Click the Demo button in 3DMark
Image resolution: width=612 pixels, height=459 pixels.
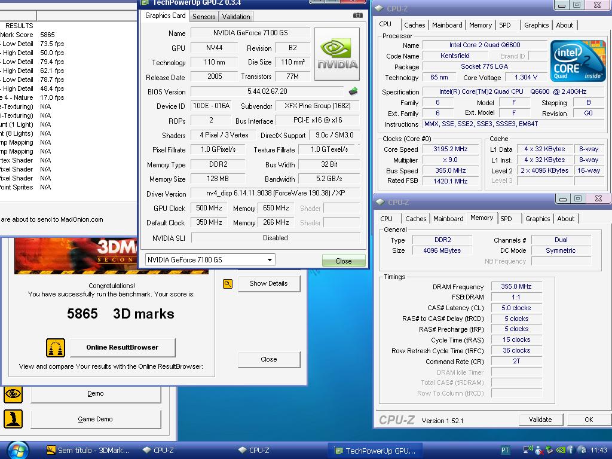pos(96,394)
